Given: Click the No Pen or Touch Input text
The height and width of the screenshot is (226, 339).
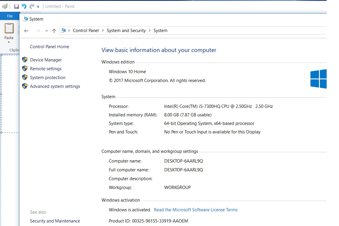Looking at the screenshot, I should [x=212, y=132].
